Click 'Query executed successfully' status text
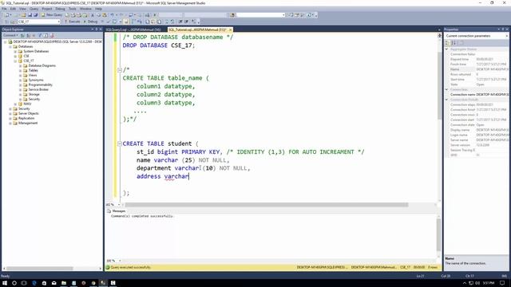Image resolution: width=511 pixels, height=287 pixels. [x=131, y=268]
